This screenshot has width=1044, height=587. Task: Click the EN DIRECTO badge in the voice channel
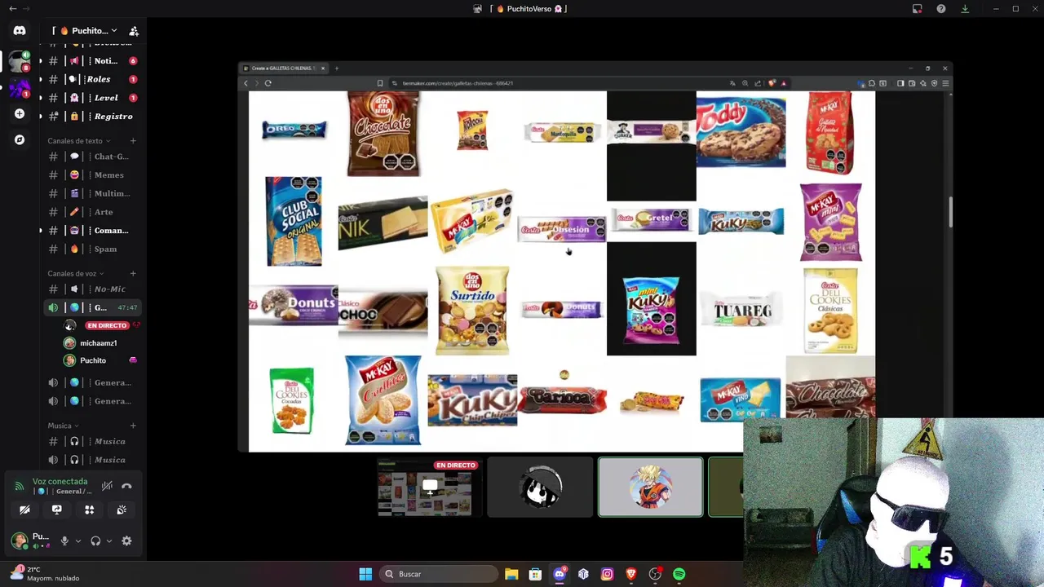tap(107, 325)
